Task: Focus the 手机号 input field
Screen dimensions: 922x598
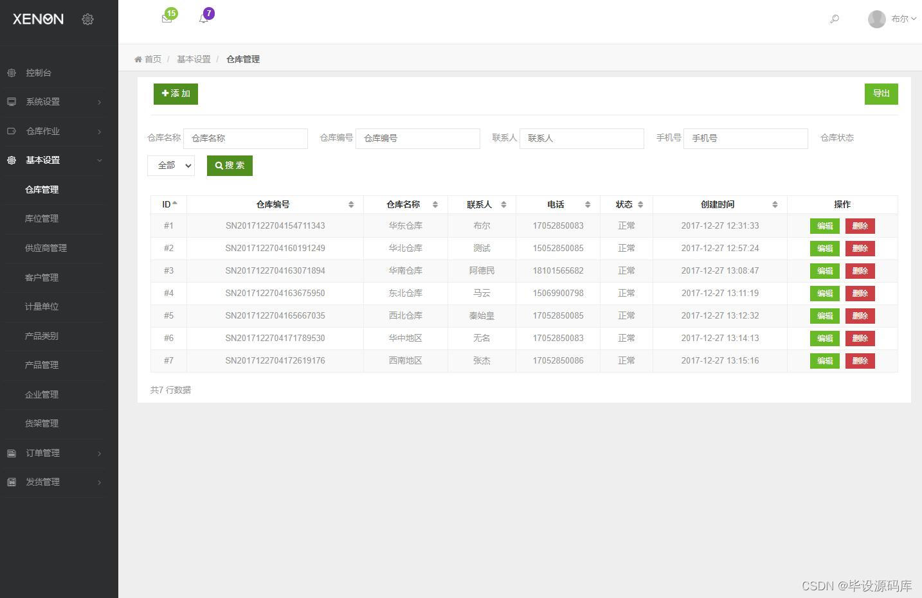Action: point(746,139)
